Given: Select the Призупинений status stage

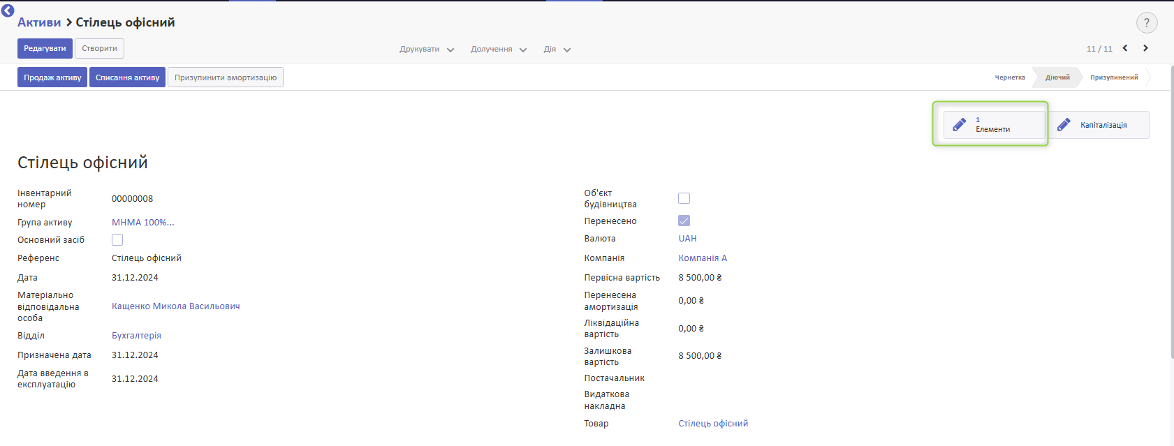Looking at the screenshot, I should coord(1114,77).
